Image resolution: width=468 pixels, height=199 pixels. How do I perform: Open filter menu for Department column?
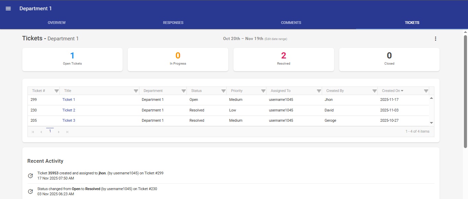[x=184, y=91]
